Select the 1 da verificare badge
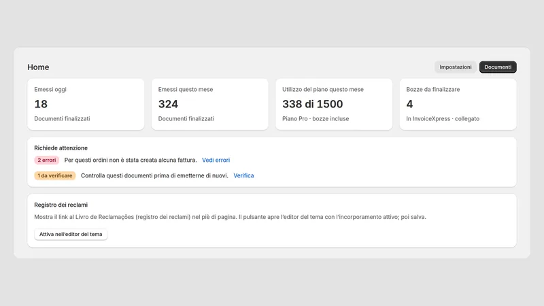The image size is (544, 306). [55, 175]
